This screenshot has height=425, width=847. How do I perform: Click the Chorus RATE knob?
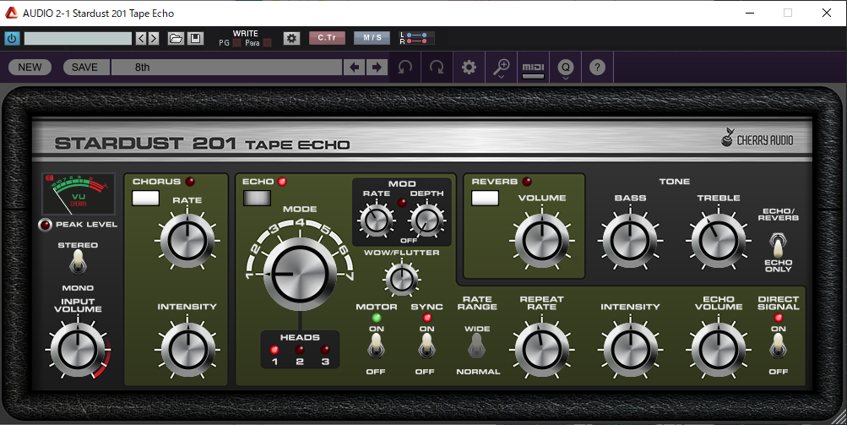pyautogui.click(x=187, y=241)
